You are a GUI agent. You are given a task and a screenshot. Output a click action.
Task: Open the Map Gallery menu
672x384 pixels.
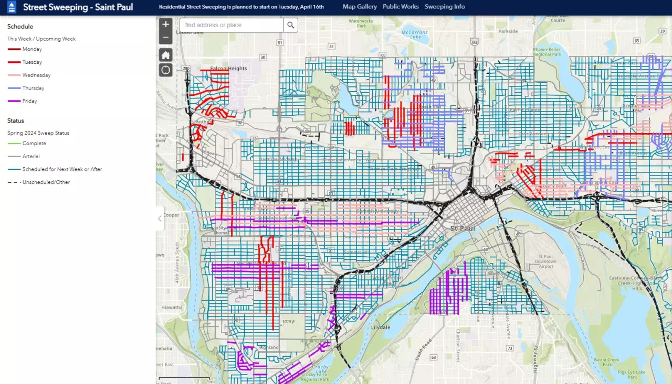(360, 7)
